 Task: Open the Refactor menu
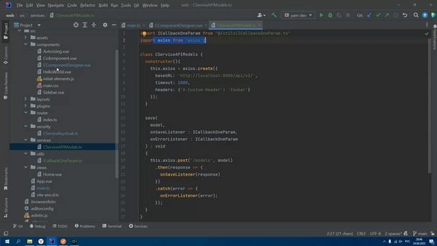[87, 5]
